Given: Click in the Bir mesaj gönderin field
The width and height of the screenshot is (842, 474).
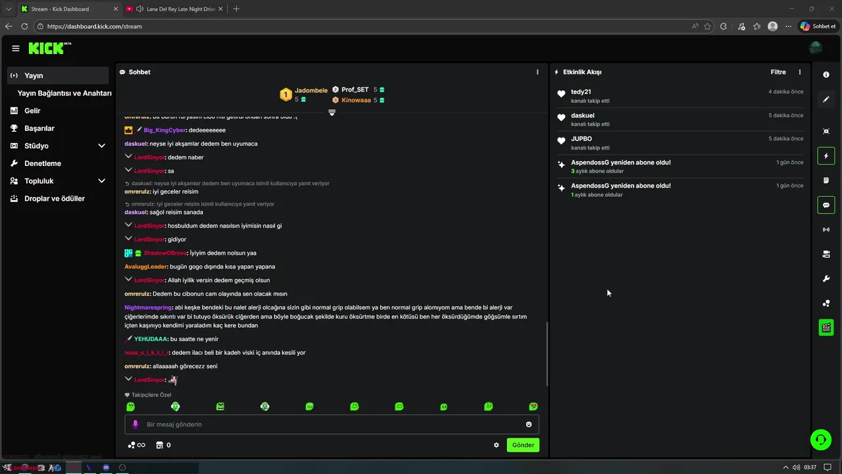Looking at the screenshot, I should coord(332,425).
